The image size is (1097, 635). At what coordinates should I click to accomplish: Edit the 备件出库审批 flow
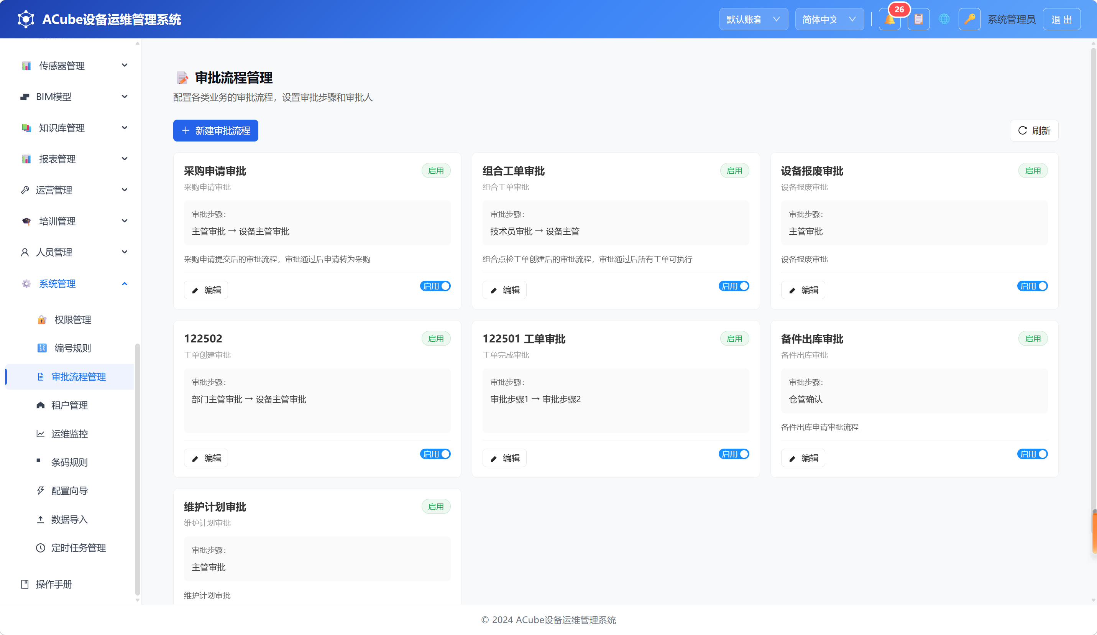click(803, 458)
